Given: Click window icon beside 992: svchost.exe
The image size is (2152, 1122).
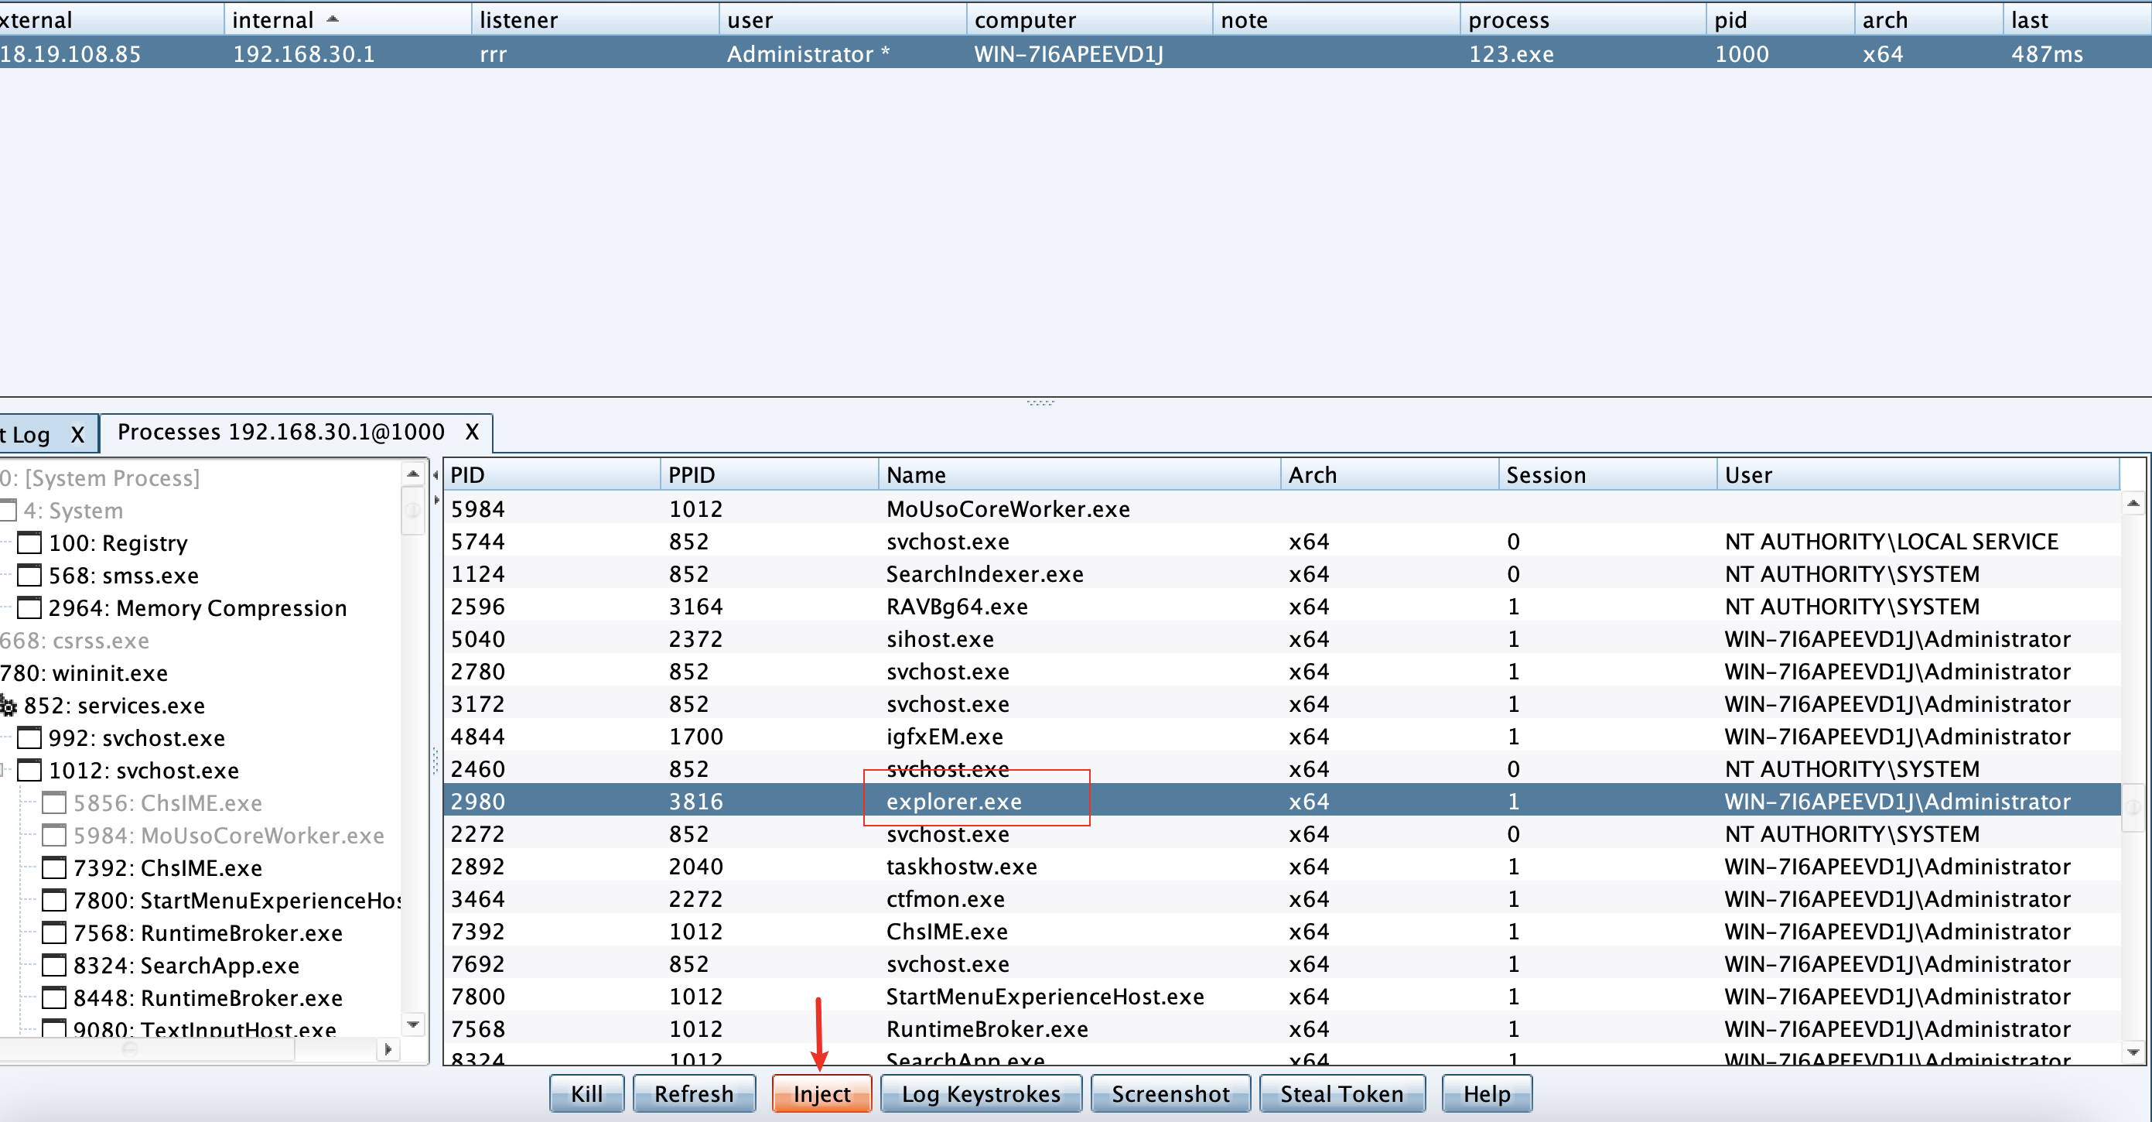Looking at the screenshot, I should tap(29, 737).
